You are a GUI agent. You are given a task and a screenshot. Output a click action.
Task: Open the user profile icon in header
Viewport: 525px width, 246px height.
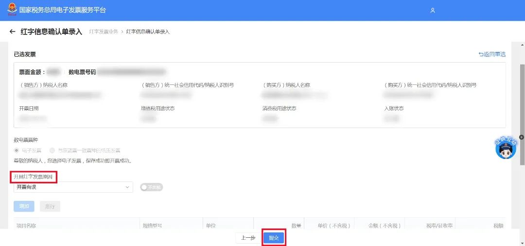[x=433, y=10]
